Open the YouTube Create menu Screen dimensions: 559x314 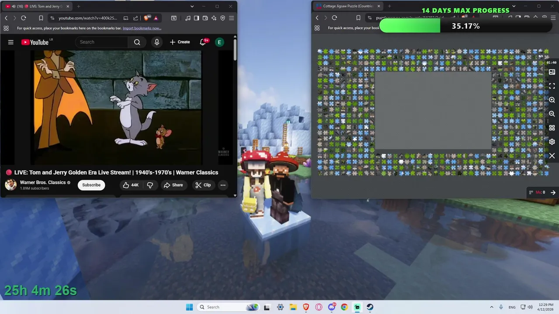click(x=180, y=42)
